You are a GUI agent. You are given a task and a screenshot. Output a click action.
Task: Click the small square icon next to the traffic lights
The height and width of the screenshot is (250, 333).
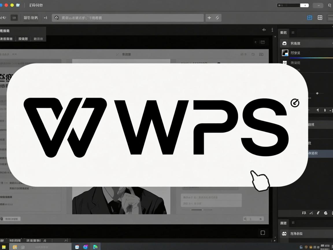click(18, 5)
